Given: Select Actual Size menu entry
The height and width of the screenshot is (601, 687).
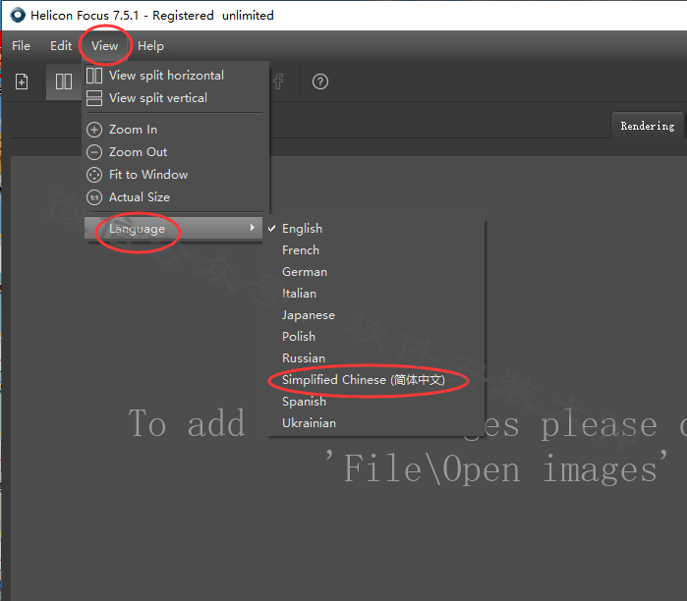Looking at the screenshot, I should point(174,197).
